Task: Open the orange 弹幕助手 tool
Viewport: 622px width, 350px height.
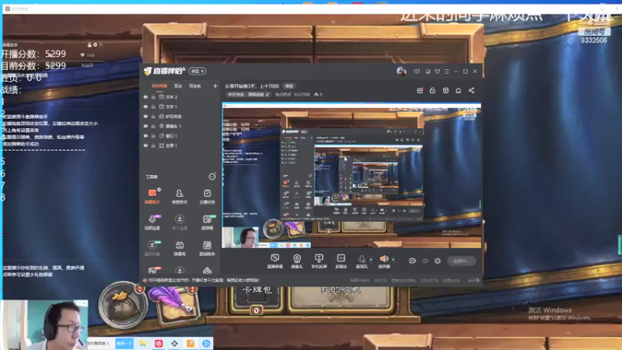Action: click(x=152, y=196)
